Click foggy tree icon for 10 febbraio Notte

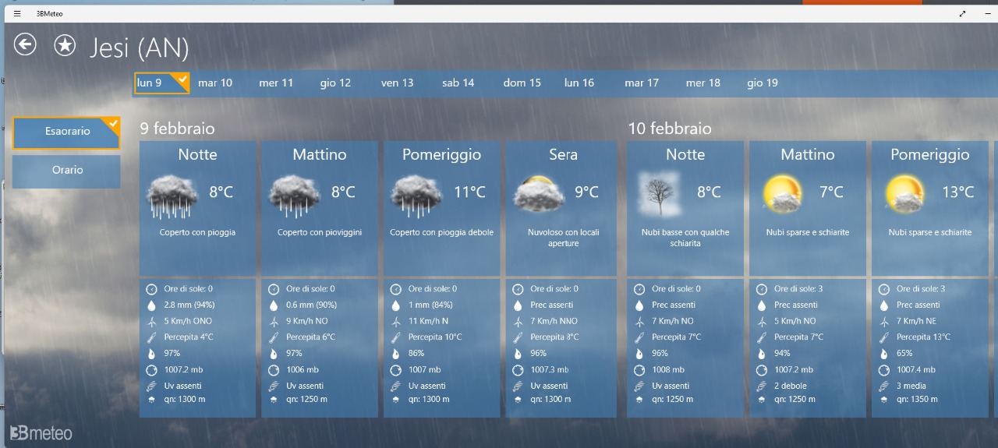660,194
